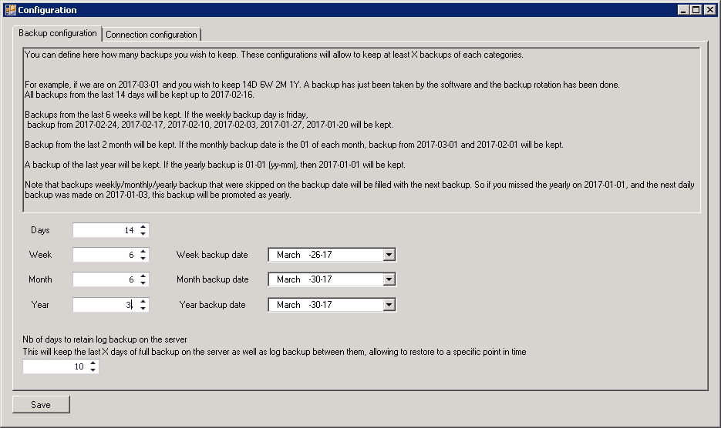721x428 pixels.
Task: Open the Year backup date dropdown
Action: [389, 304]
